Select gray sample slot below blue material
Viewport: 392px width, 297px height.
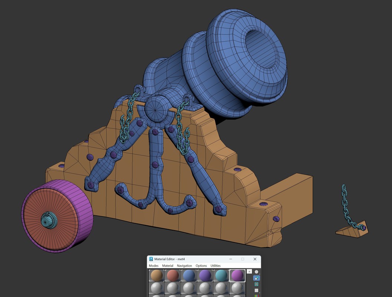point(189,288)
